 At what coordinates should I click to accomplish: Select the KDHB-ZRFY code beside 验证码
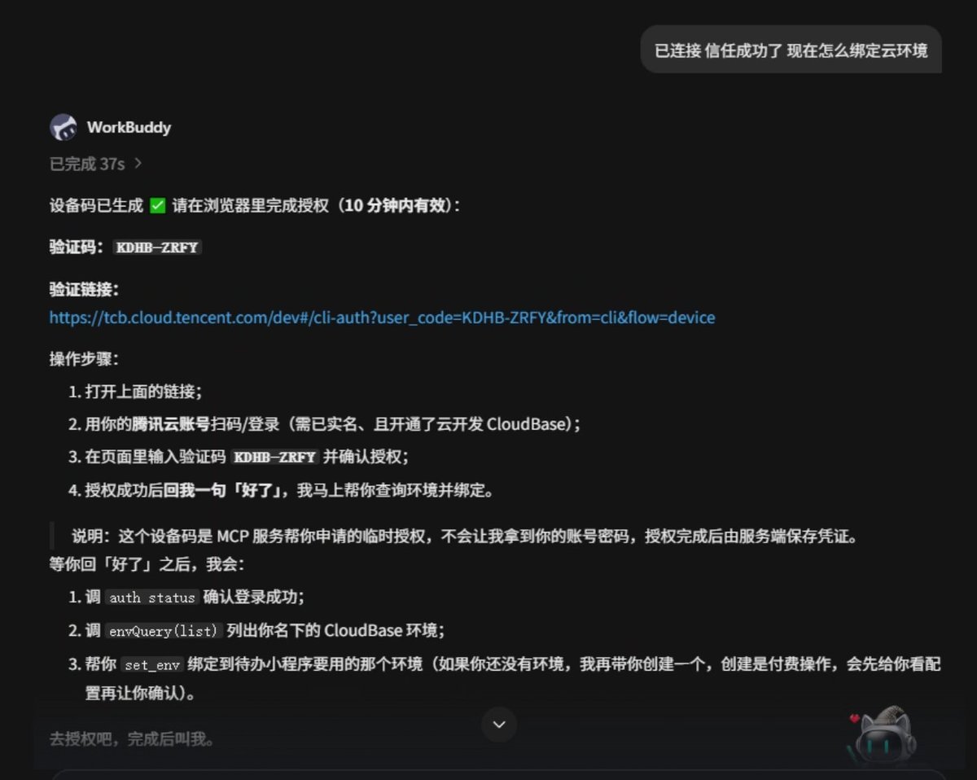[x=157, y=248]
